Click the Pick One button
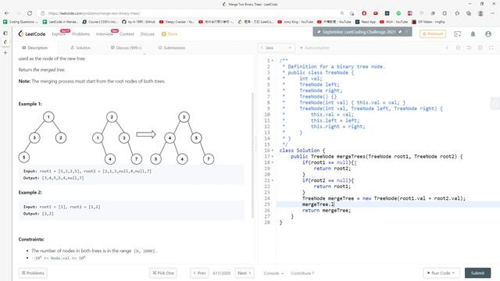500x281 pixels. (163, 273)
